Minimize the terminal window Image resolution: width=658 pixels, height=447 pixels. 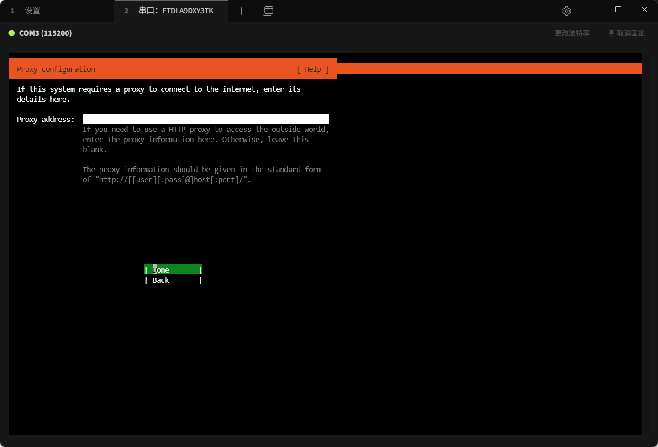pos(592,10)
